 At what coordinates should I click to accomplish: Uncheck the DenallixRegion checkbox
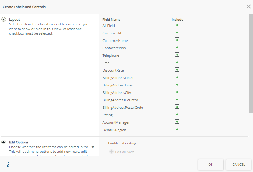click(177, 129)
